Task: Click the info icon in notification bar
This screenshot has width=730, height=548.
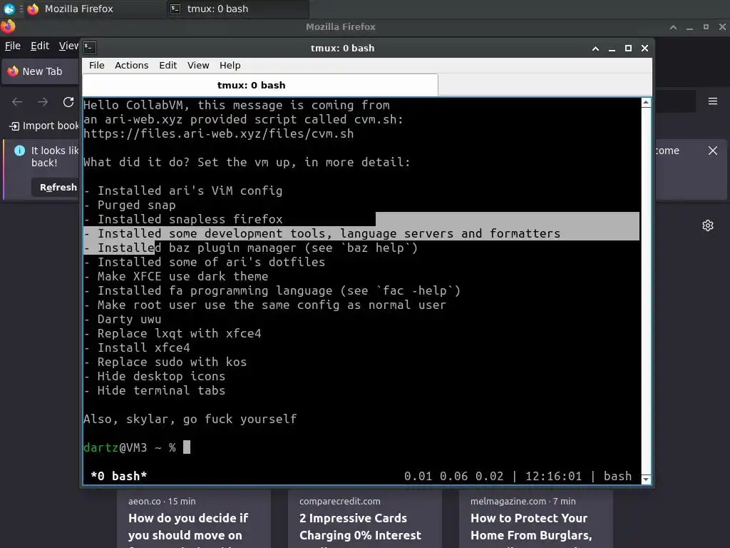Action: (19, 151)
